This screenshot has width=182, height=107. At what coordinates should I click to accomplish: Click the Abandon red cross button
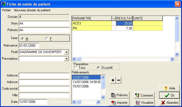coord(170,103)
